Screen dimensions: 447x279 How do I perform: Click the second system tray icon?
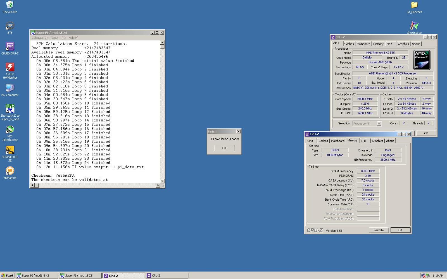[x=428, y=276]
